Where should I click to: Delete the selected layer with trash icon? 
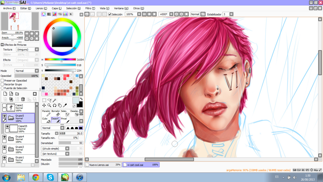(23, 99)
